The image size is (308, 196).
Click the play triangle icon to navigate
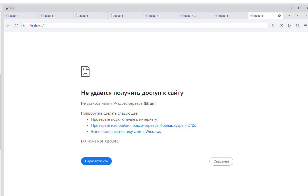point(273,26)
